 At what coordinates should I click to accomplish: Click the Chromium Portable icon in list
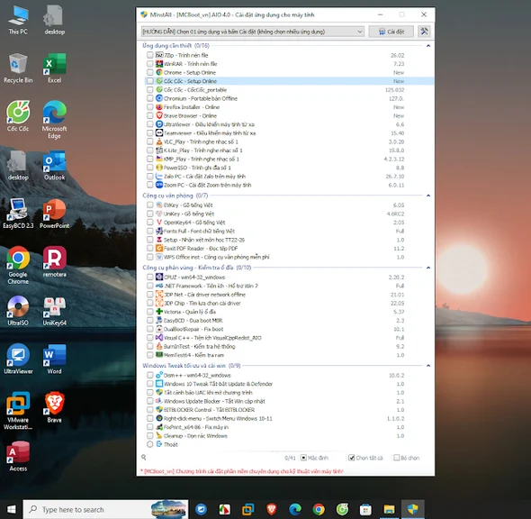[x=159, y=98]
